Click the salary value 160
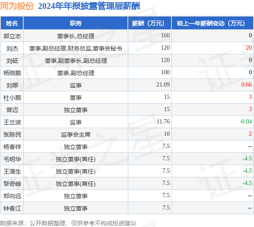The width and height of the screenshot is (254, 227). tap(165, 35)
